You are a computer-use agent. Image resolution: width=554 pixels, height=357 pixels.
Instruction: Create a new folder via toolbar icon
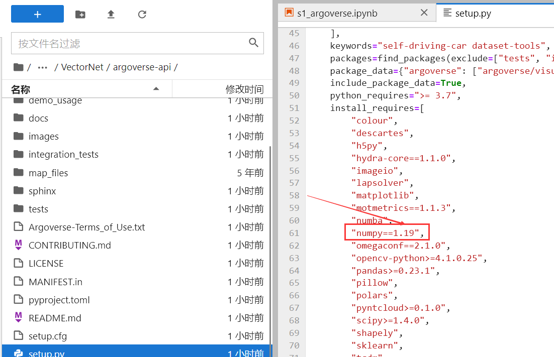[x=80, y=15]
